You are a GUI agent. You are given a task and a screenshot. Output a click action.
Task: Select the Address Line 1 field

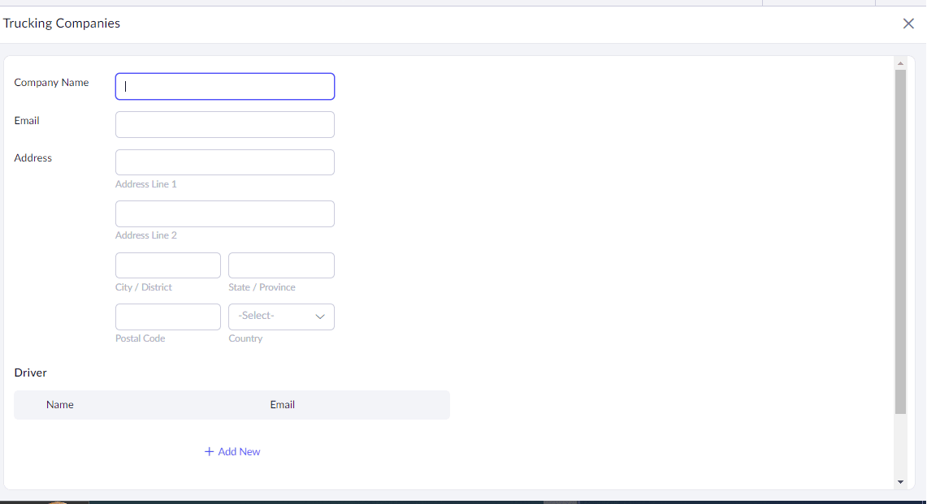click(225, 162)
